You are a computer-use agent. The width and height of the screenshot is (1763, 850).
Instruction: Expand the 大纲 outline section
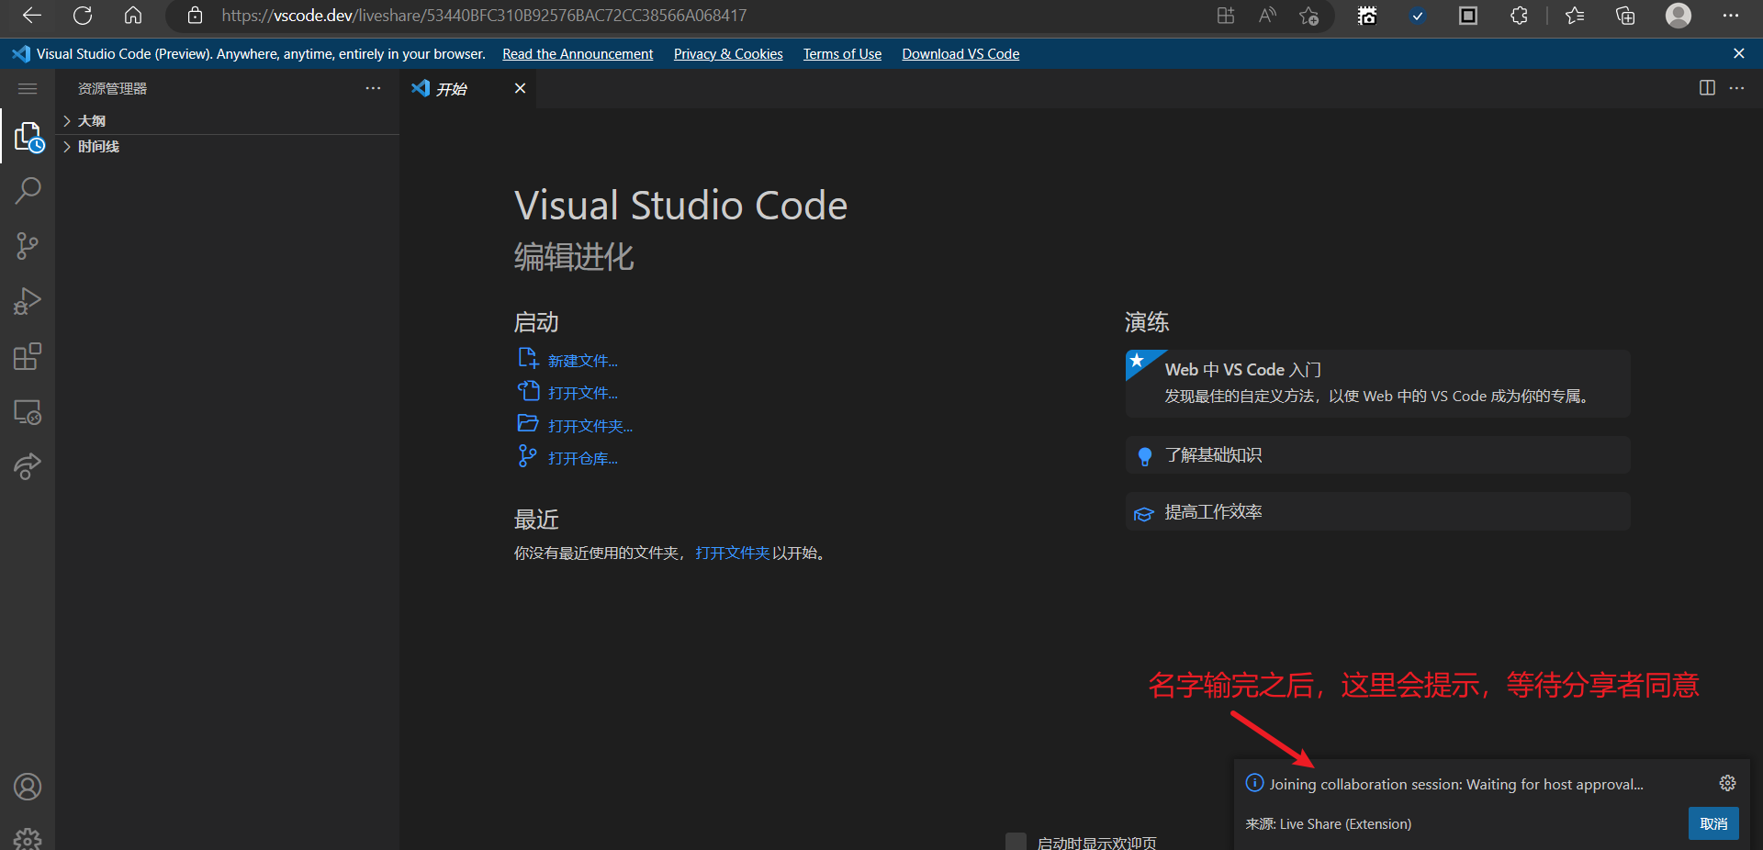(x=92, y=121)
